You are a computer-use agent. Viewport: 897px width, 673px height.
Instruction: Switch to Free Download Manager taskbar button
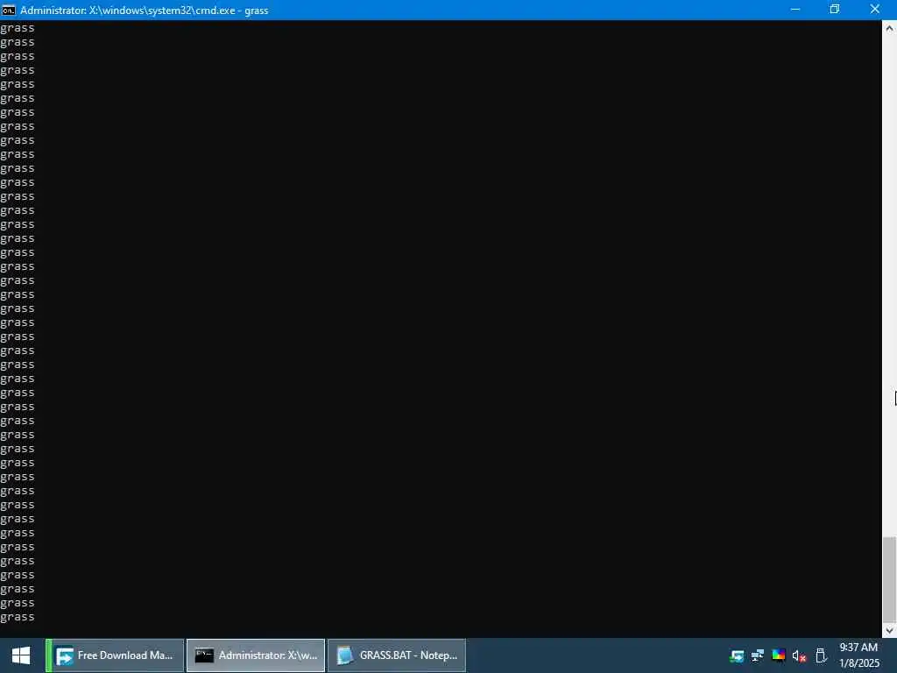(x=115, y=655)
